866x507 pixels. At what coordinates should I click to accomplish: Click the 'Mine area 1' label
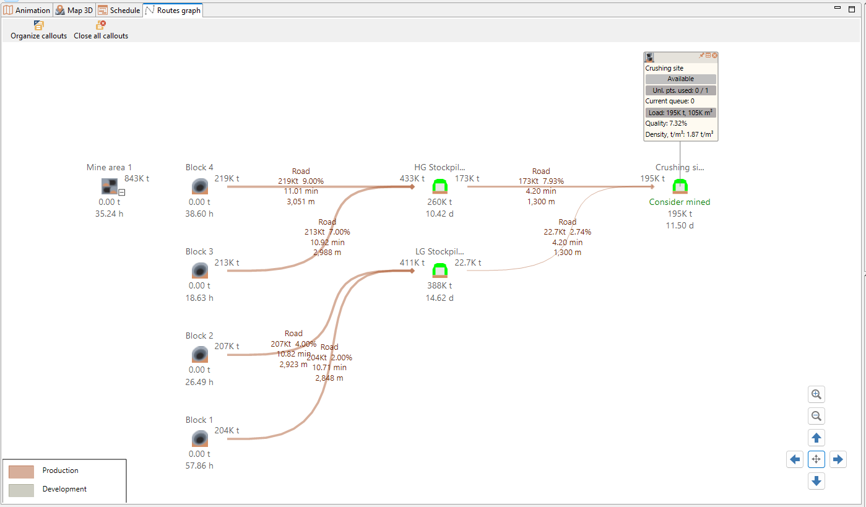pyautogui.click(x=109, y=167)
